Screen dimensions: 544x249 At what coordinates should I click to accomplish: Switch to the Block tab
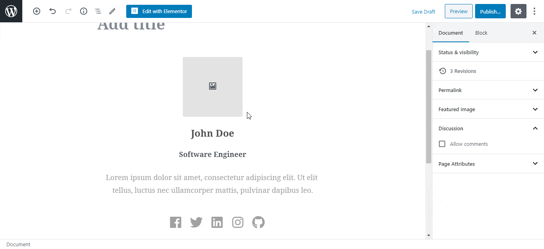[x=481, y=33]
